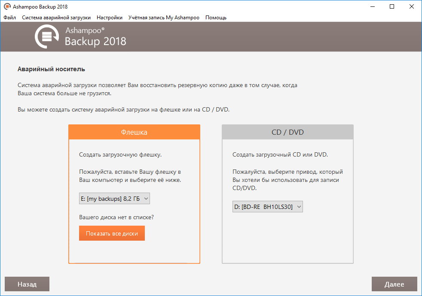Maximize the Ashampoo Backup window

(x=392, y=6)
